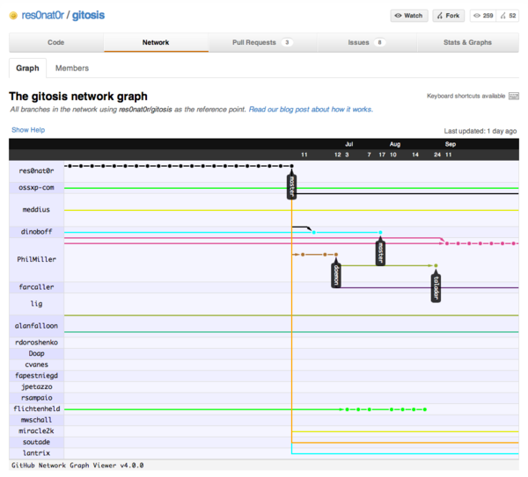The width and height of the screenshot is (528, 477).
Task: Select the mwschall row label
Action: pyautogui.click(x=36, y=420)
